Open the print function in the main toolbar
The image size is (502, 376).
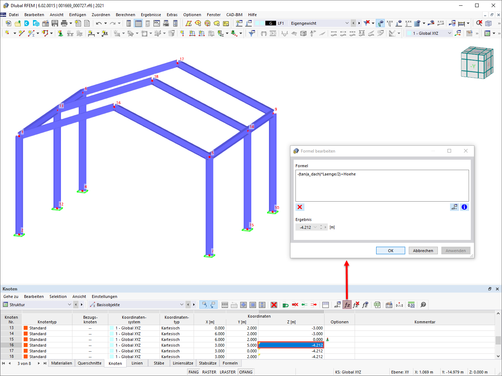(x=64, y=23)
